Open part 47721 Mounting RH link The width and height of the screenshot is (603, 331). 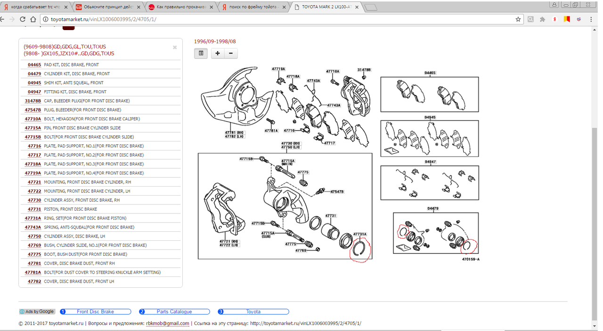tap(34, 182)
